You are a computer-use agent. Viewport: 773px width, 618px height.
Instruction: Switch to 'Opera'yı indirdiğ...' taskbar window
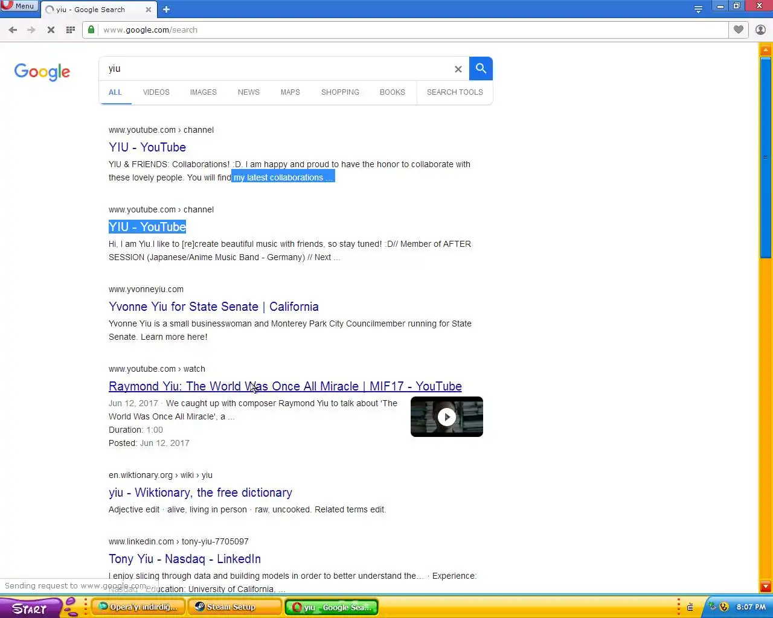coord(138,607)
